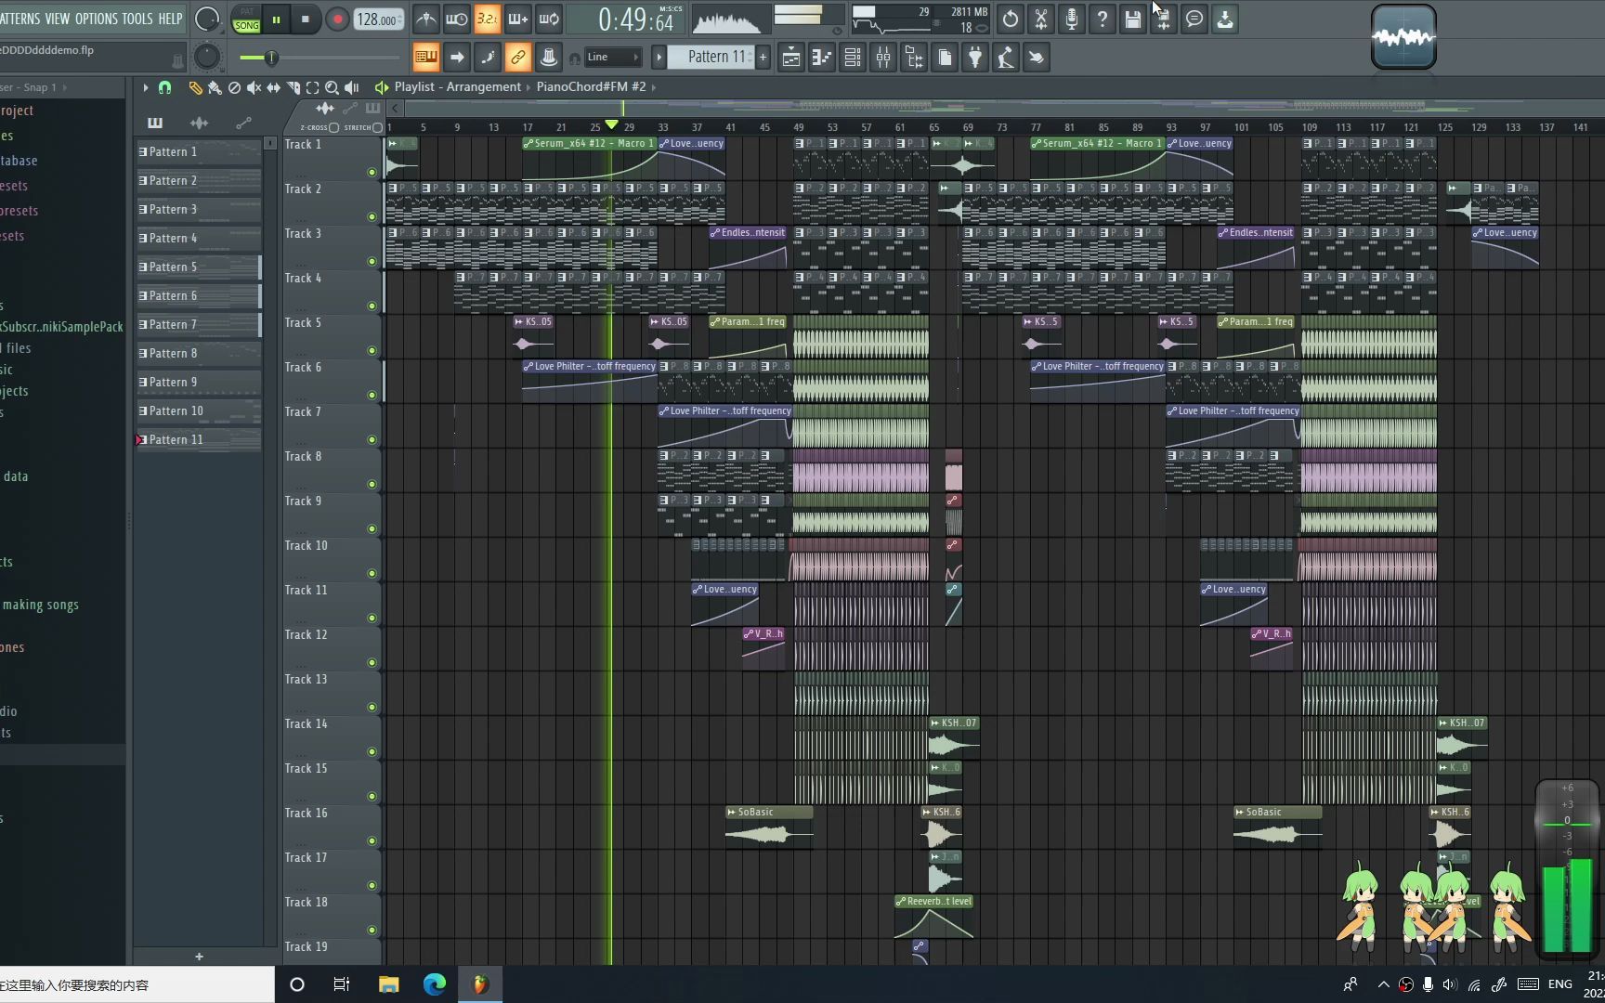Open the help question mark icon
This screenshot has width=1605, height=1003.
click(1103, 19)
